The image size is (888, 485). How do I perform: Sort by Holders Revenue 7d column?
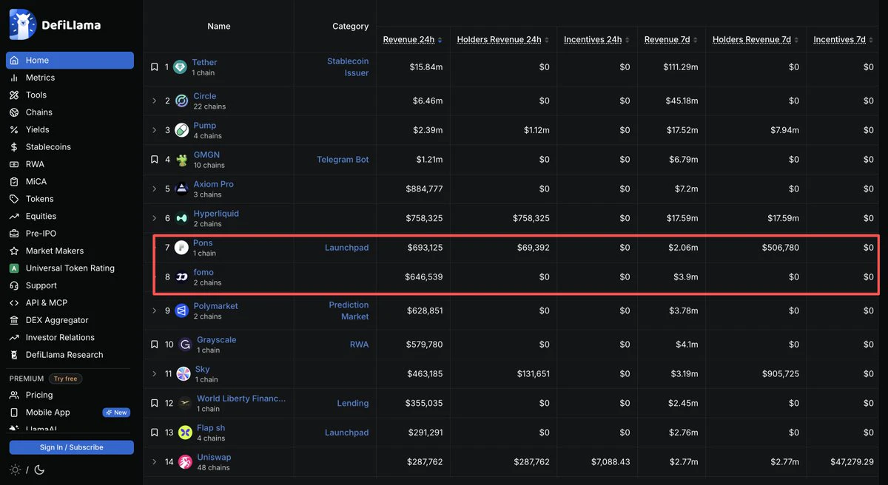tap(756, 39)
